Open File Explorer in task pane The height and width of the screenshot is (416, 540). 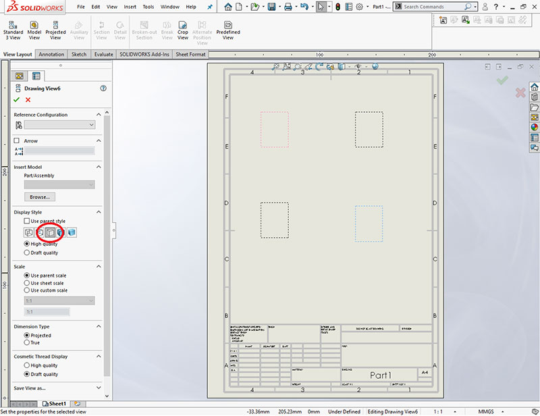pos(534,107)
